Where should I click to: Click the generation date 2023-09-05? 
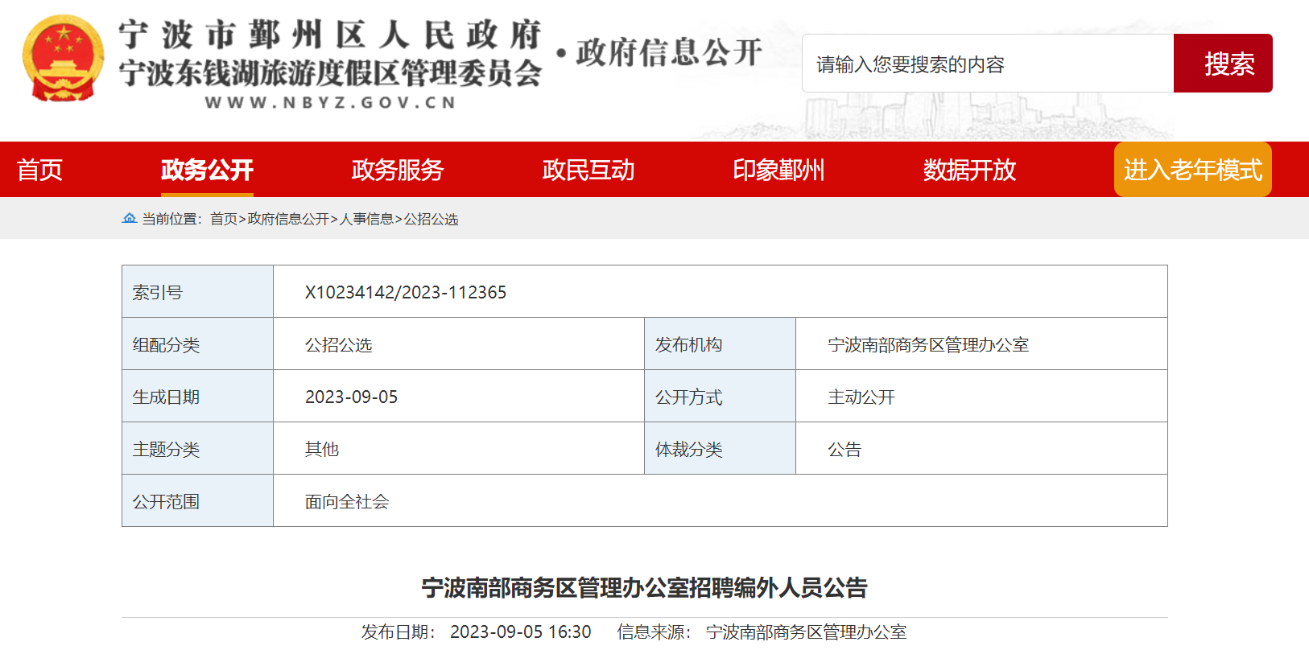click(352, 397)
